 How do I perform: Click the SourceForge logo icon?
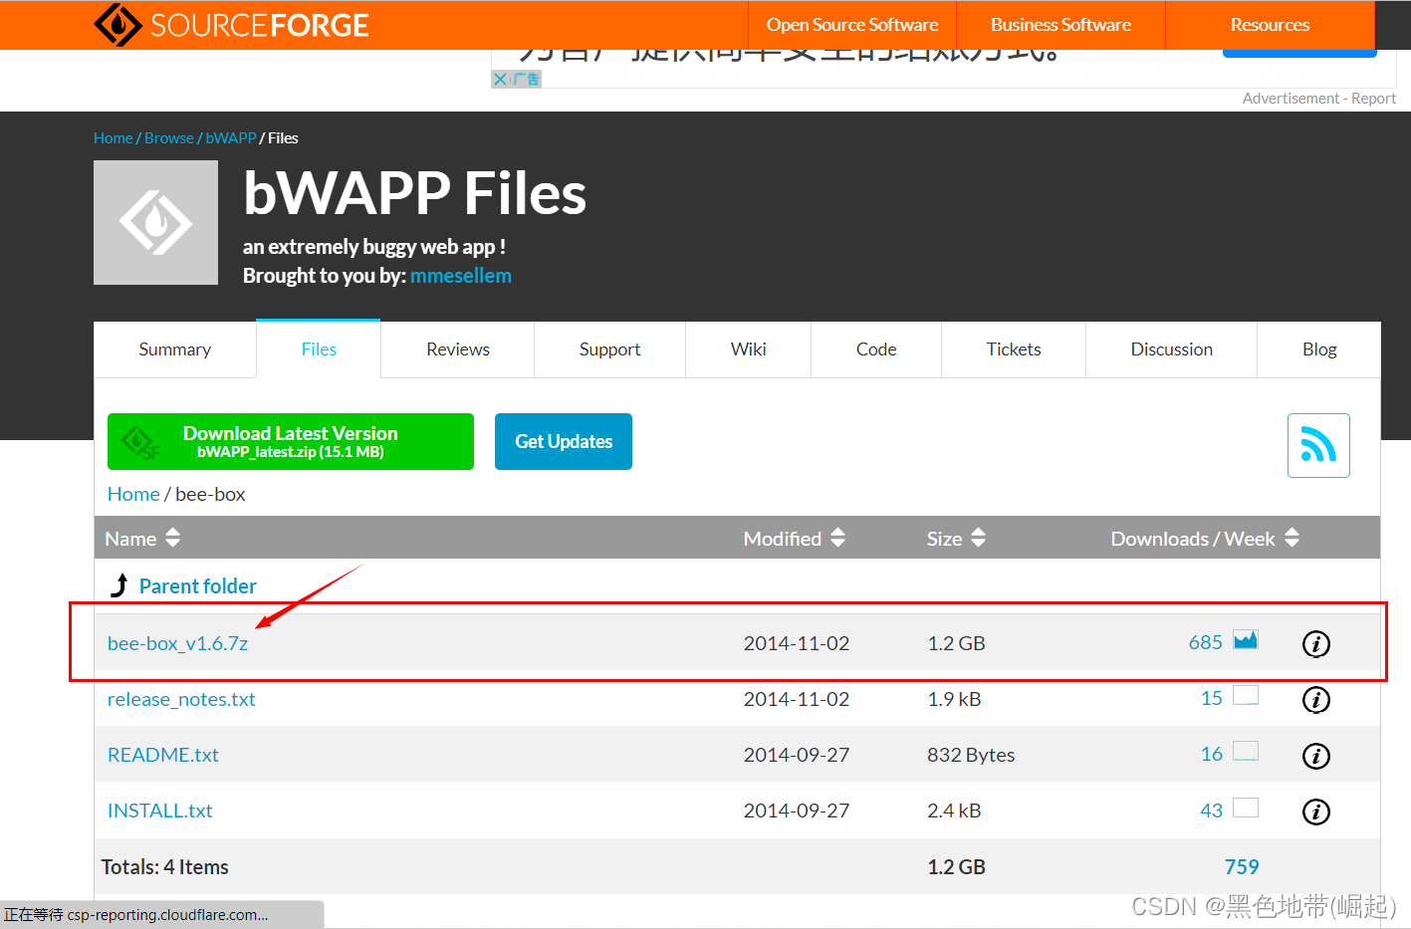click(x=118, y=25)
